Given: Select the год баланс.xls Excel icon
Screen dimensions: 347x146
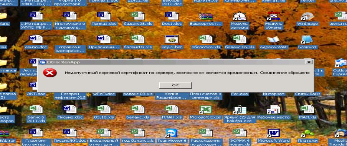Looking at the screenshot, I should (x=138, y=133).
